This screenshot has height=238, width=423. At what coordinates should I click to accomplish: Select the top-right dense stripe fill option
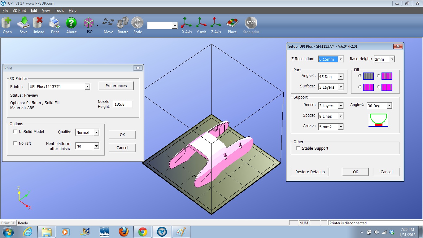click(x=378, y=76)
